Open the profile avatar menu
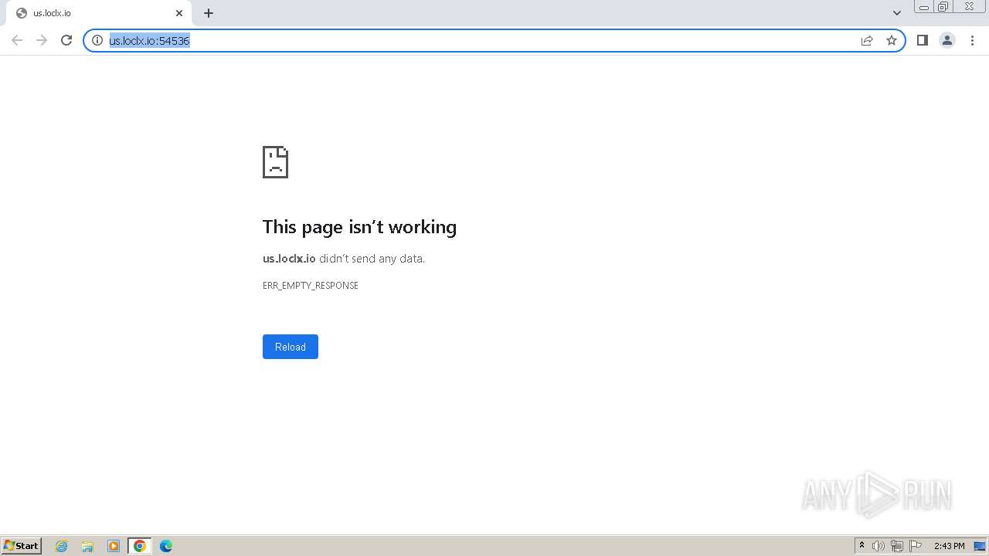The height and width of the screenshot is (556, 989). pos(947,40)
